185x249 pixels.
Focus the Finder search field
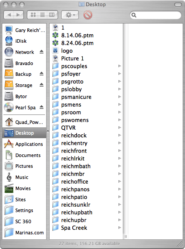[x=155, y=15]
